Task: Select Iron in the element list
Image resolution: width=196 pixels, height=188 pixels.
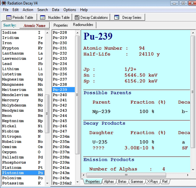Action: 23,43
